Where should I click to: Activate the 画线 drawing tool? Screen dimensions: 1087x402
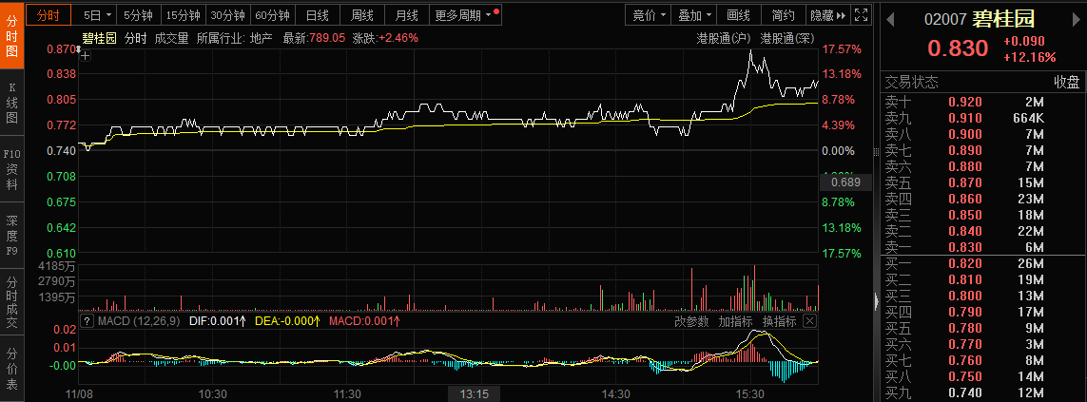pyautogui.click(x=738, y=15)
